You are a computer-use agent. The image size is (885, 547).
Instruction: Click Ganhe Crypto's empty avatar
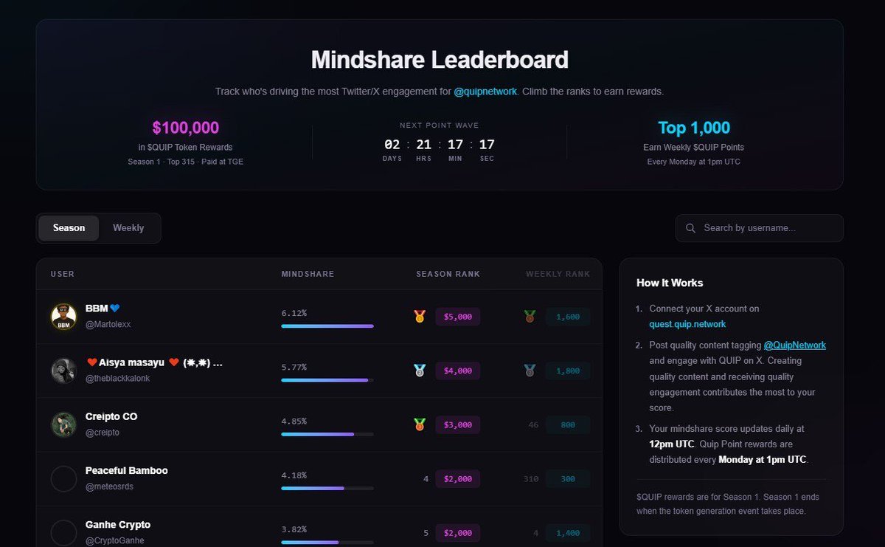(x=63, y=533)
